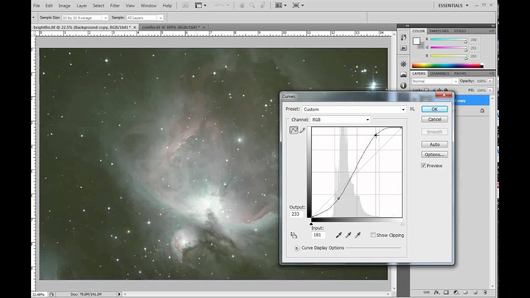The height and width of the screenshot is (298, 530).
Task: Switch to the Channels tab
Action: coord(439,74)
